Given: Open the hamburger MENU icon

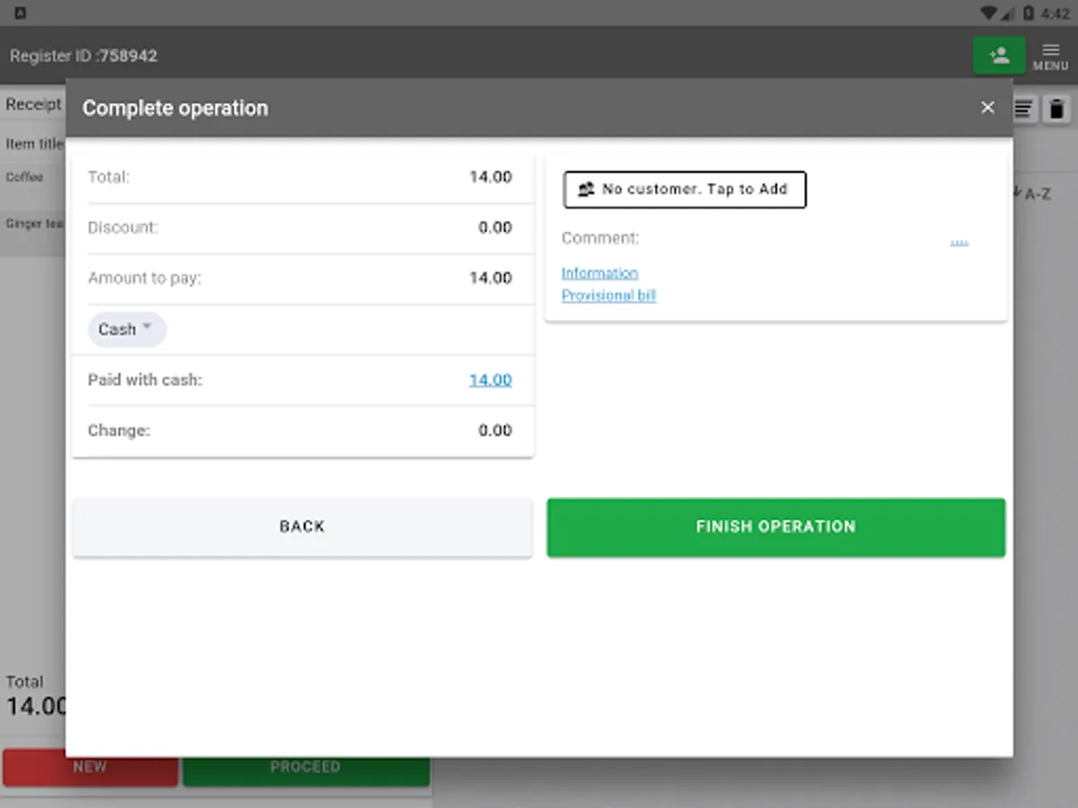Looking at the screenshot, I should tap(1050, 56).
